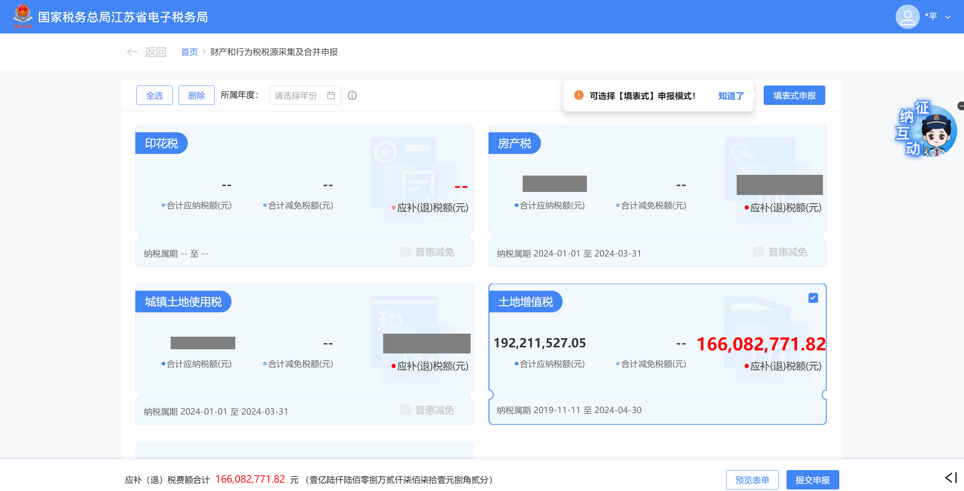Uncheck the 土地增值税 card checkbox

[813, 298]
